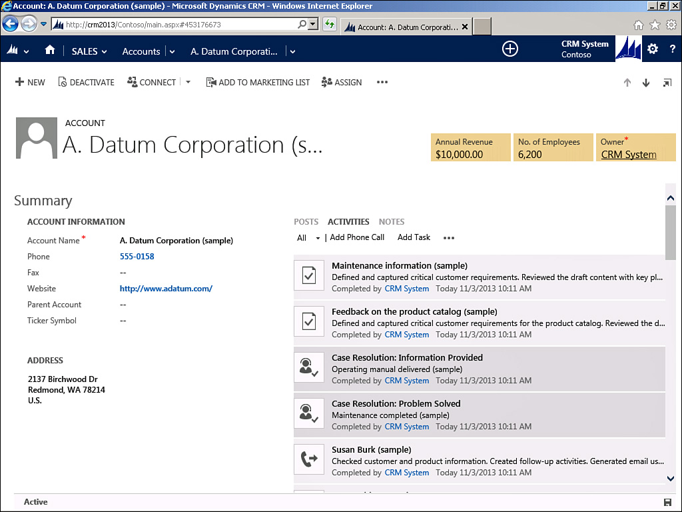
Task: Open the address bar history dropdown
Action: [313, 25]
